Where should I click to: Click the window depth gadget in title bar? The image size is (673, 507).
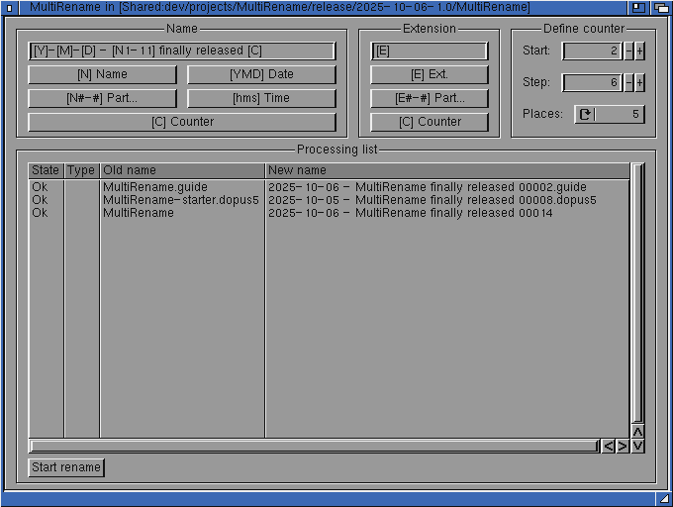coord(661,7)
